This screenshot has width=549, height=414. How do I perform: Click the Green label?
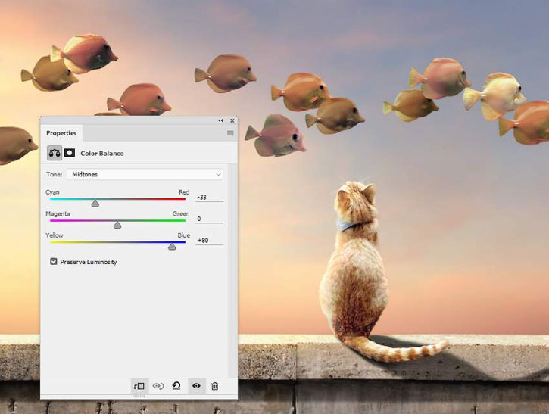pos(181,214)
